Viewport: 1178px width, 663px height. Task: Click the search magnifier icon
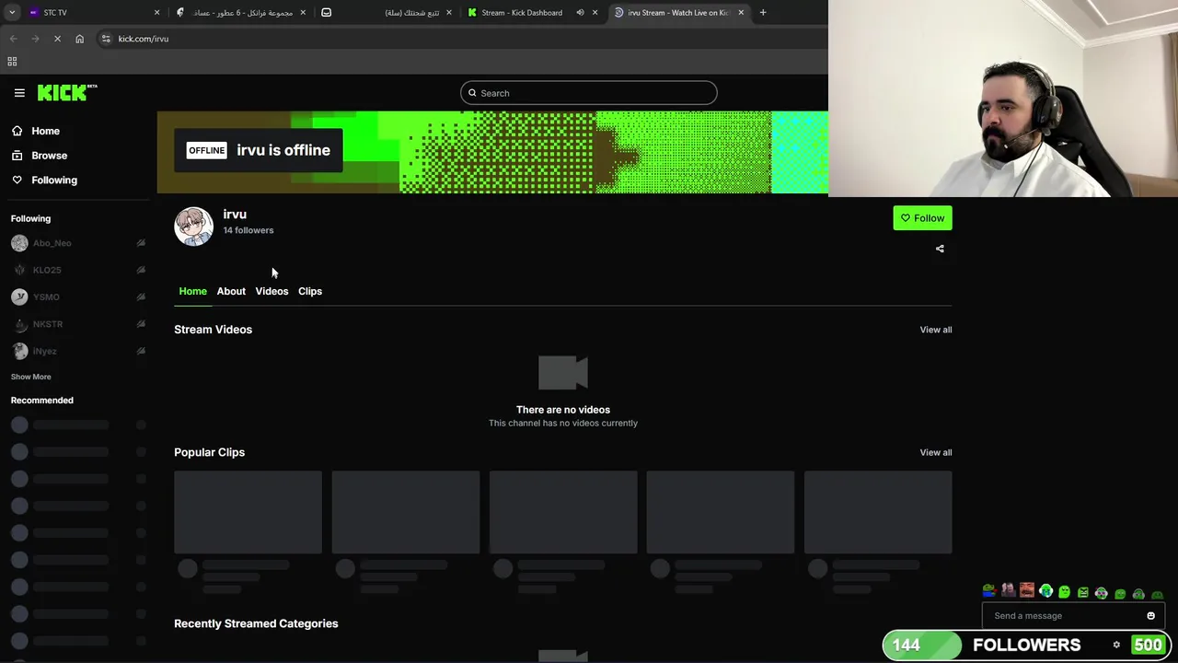pyautogui.click(x=472, y=93)
